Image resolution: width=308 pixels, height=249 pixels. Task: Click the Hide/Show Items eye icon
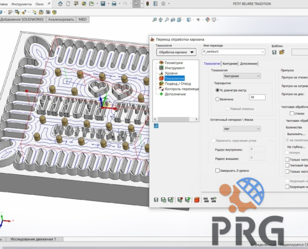[198, 20]
